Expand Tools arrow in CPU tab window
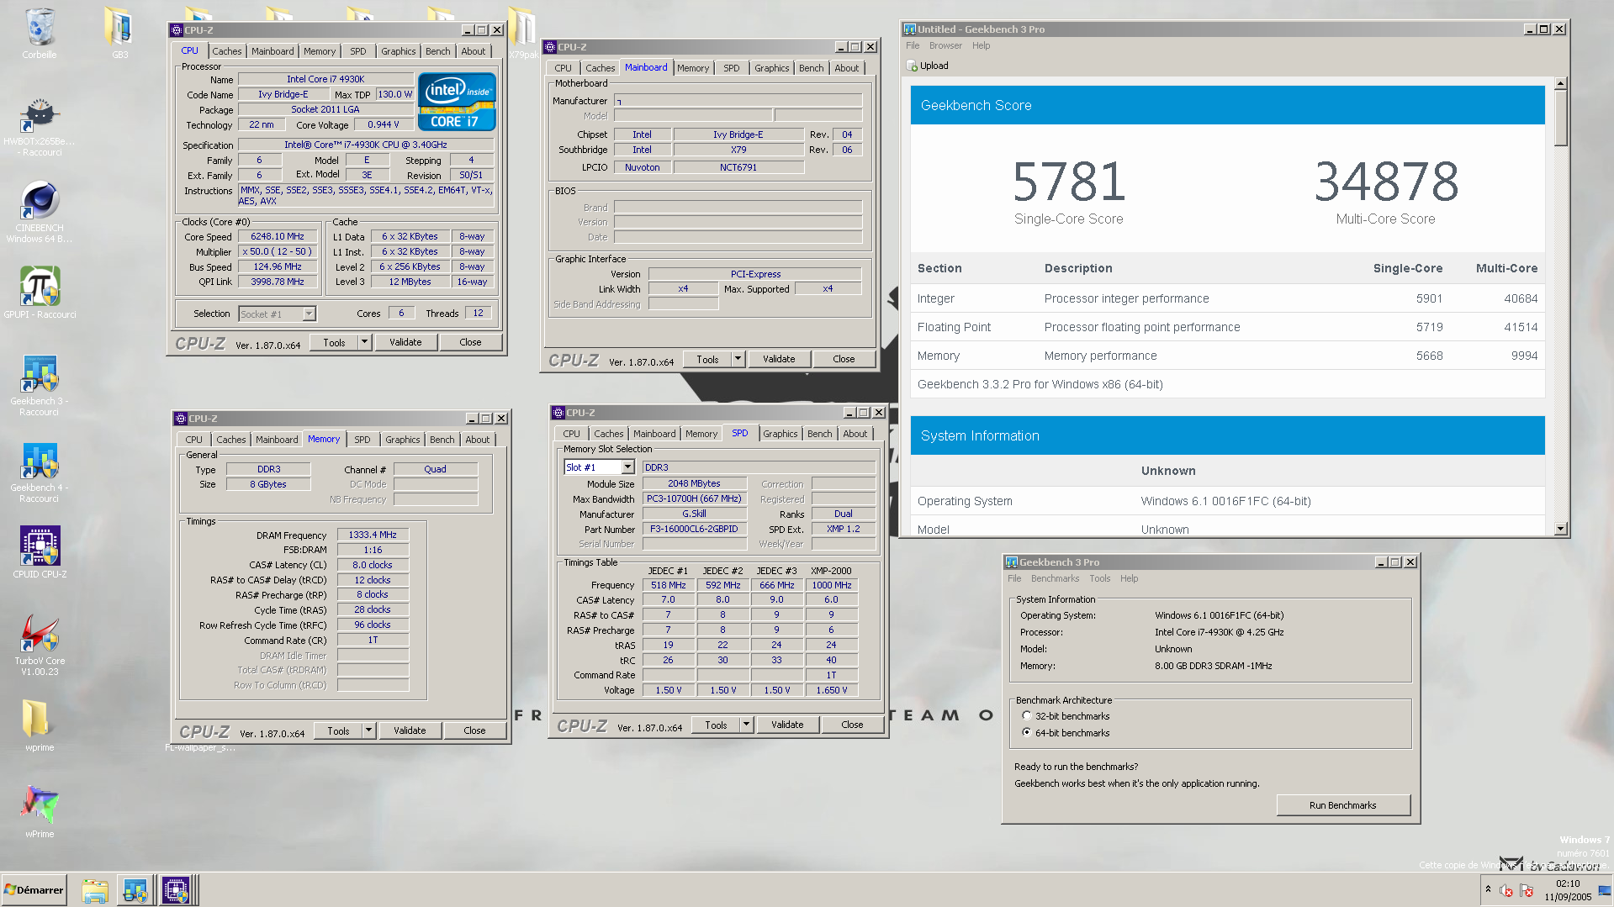This screenshot has width=1614, height=907. [364, 342]
